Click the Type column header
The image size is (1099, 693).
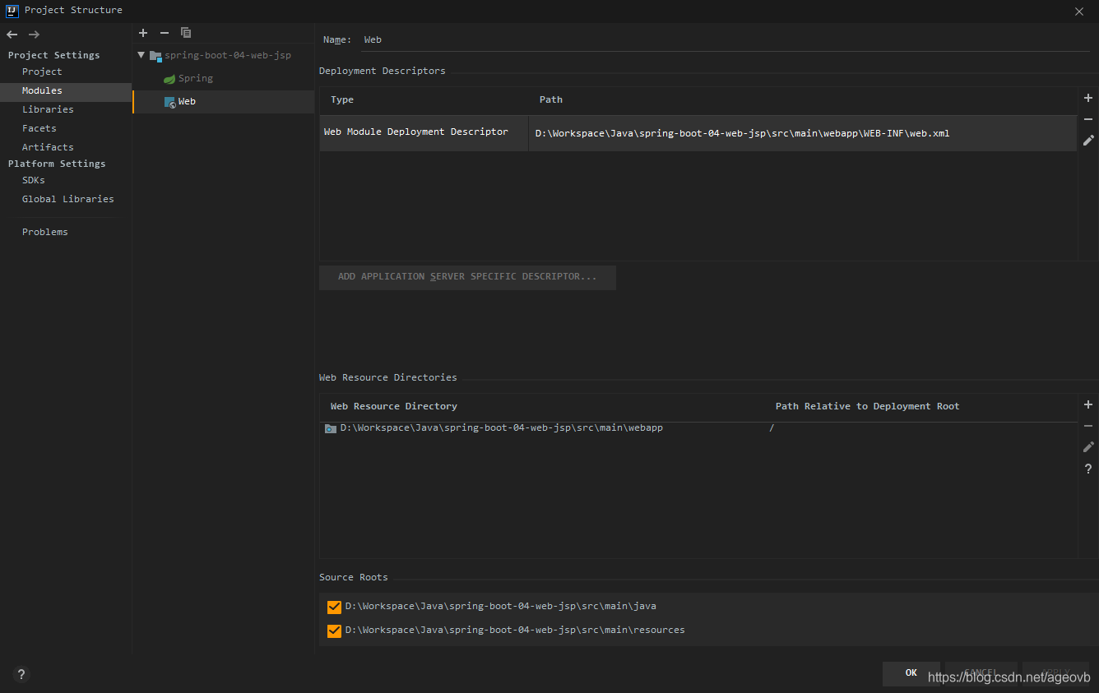(x=342, y=100)
